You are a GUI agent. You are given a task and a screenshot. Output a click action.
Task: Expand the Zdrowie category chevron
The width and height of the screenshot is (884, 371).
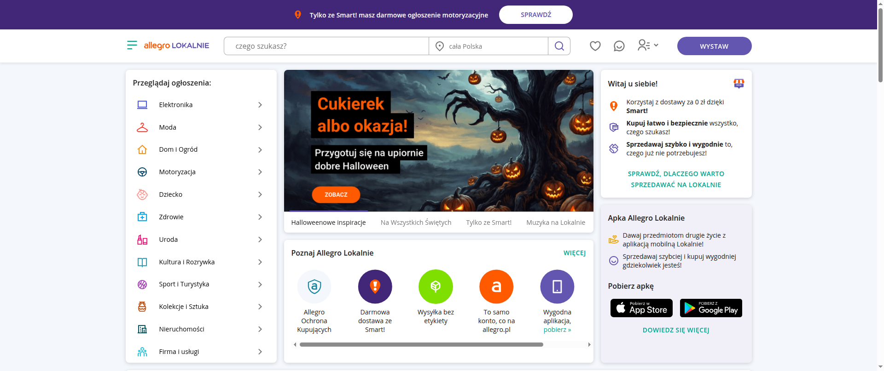[x=260, y=217]
